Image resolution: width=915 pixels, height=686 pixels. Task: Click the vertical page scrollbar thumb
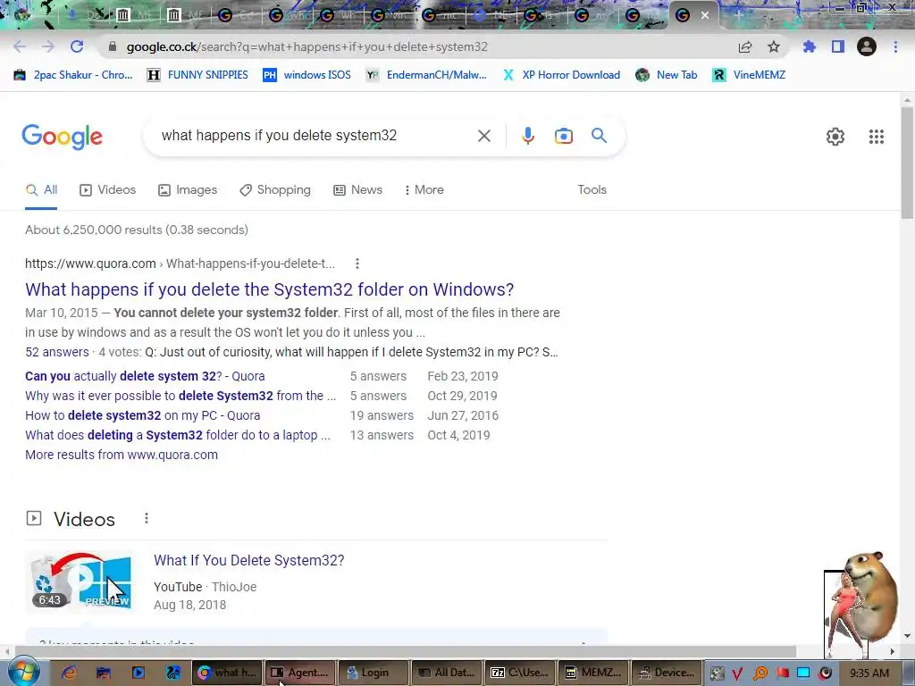click(908, 163)
